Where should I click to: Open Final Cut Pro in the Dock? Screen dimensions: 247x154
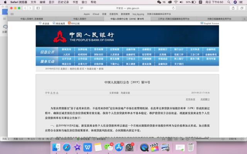pyautogui.click(x=154, y=147)
